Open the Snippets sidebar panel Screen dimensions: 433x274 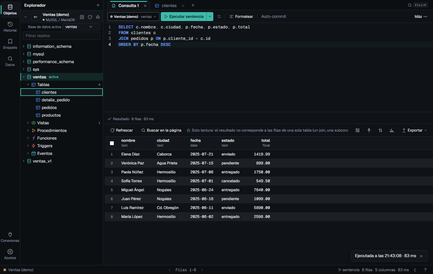[x=10, y=44]
